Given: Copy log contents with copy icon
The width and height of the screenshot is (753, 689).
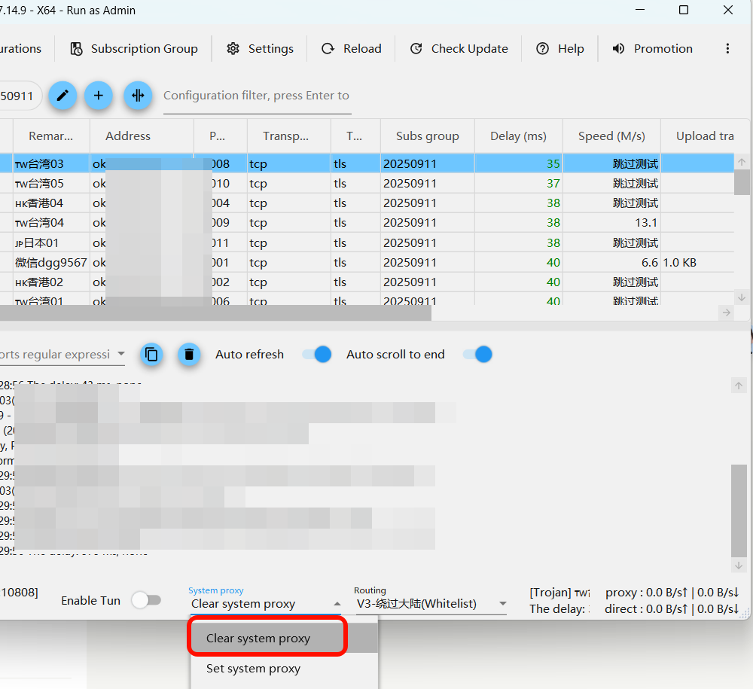Looking at the screenshot, I should tap(151, 354).
